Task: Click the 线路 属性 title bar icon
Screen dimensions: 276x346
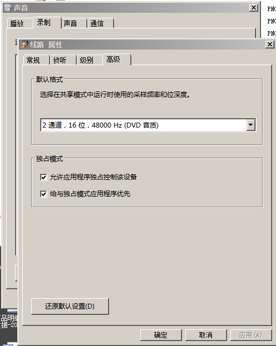Action: (24, 45)
